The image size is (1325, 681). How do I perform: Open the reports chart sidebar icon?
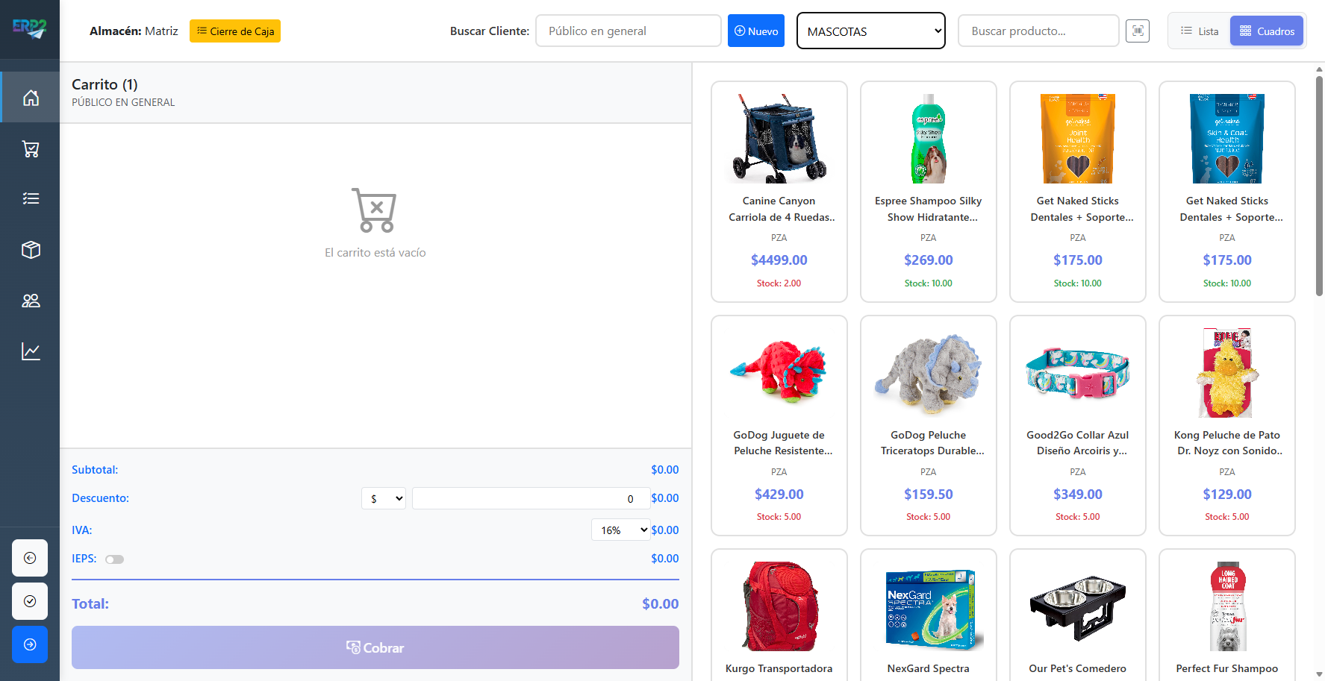[31, 351]
